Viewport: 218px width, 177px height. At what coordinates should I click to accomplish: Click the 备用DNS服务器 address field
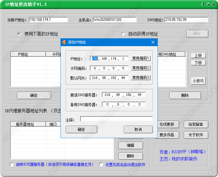click(124, 105)
